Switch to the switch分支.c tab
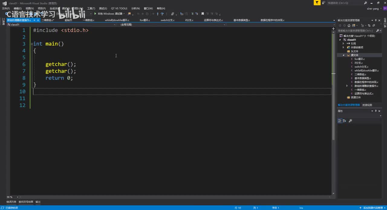This screenshot has height=210, width=387. 167,20
